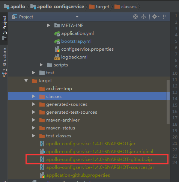
Task: Select bootstrap.yml in the tree
Action: tap(76, 41)
